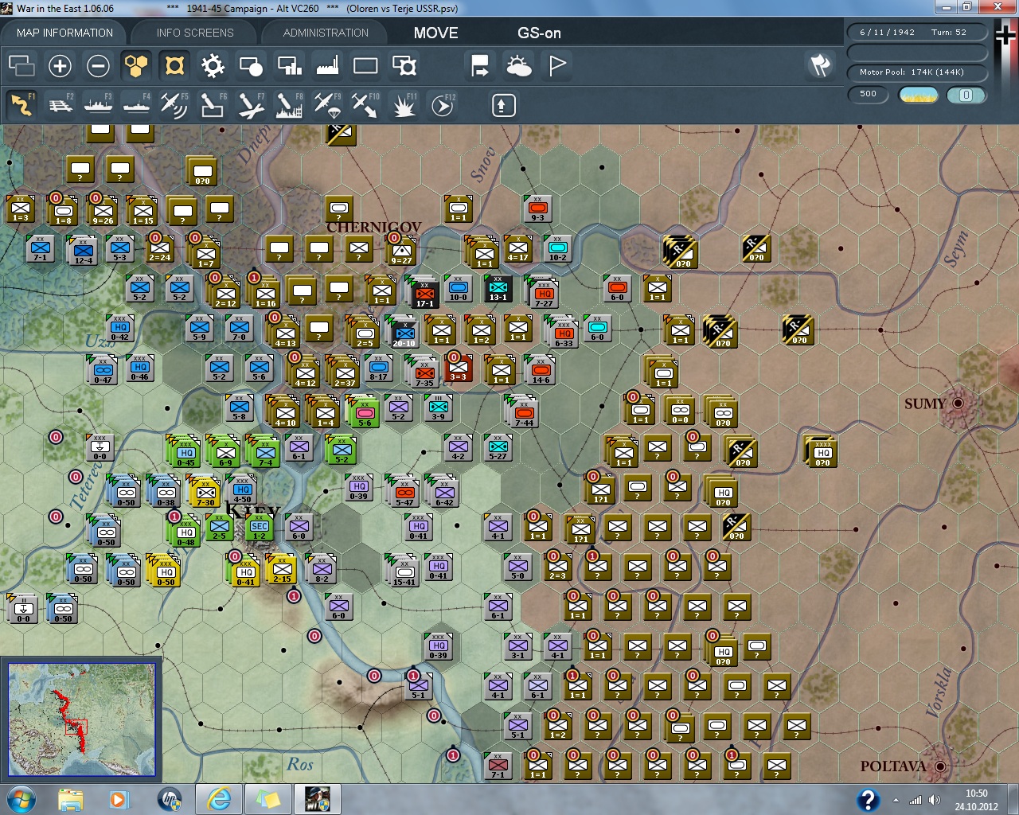The height and width of the screenshot is (815, 1019).
Task: Click the minimap overview in corner
Action: [x=81, y=719]
